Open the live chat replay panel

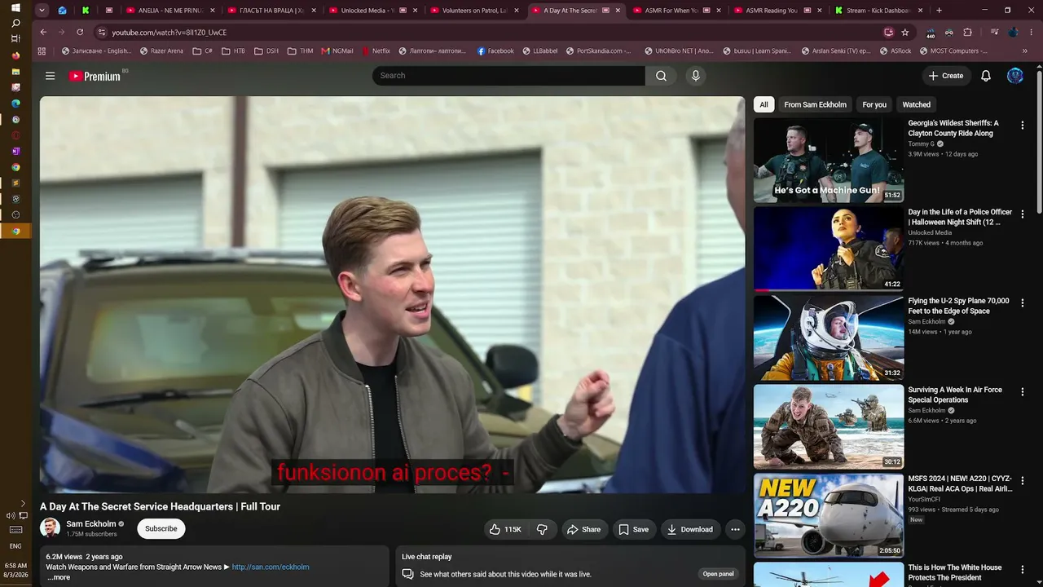click(x=718, y=574)
